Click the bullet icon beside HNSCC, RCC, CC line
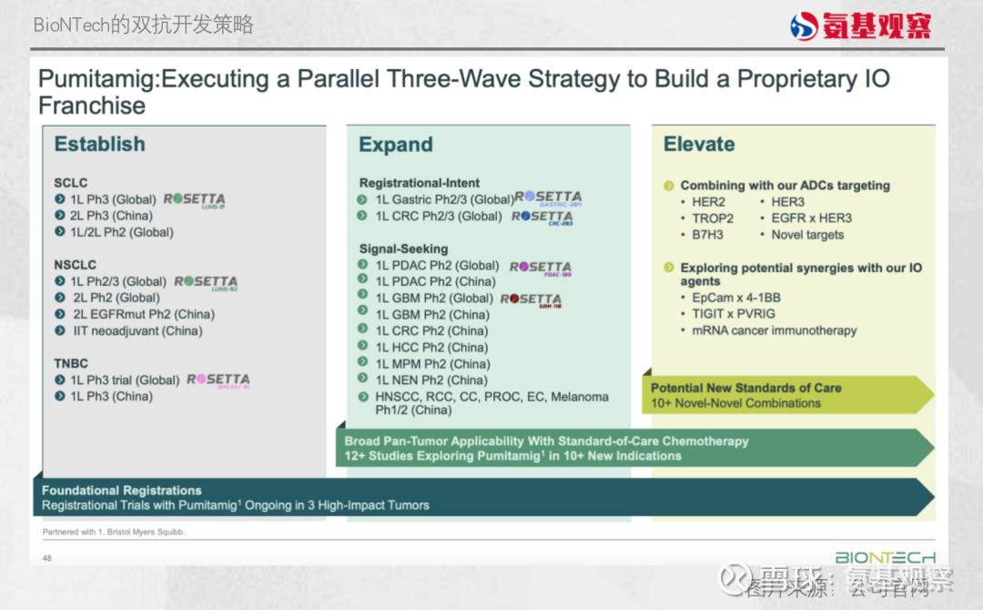 (x=362, y=397)
